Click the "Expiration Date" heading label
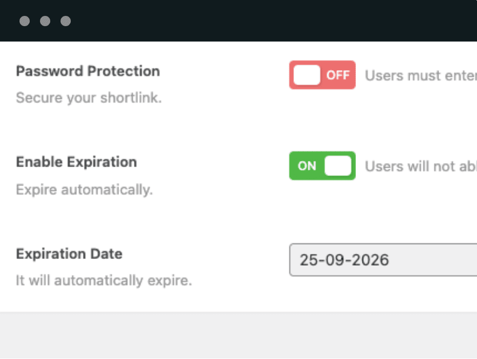 click(69, 254)
